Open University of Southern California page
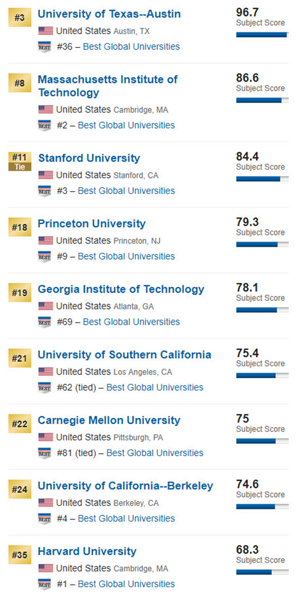296x599 pixels. (124, 355)
